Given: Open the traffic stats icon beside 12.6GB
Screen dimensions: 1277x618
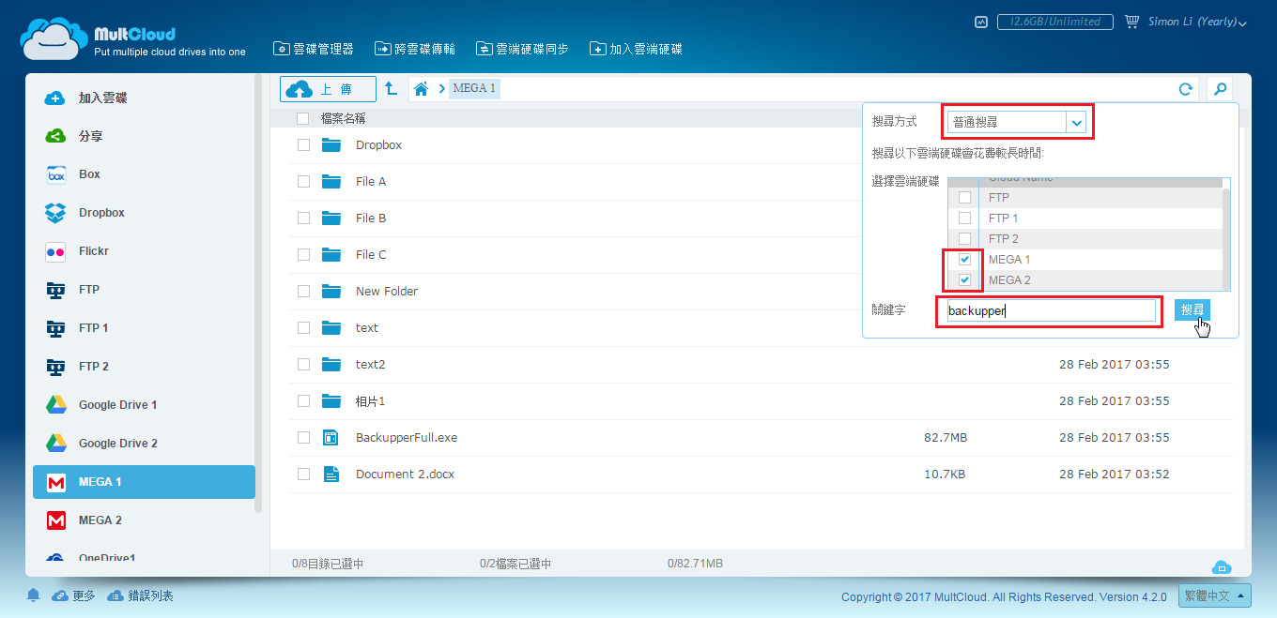Looking at the screenshot, I should tap(981, 22).
